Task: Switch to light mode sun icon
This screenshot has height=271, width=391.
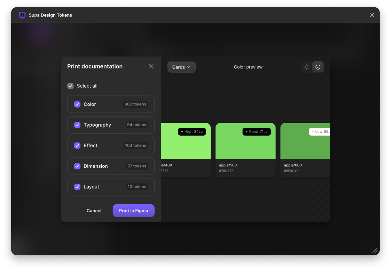Action: (x=306, y=67)
